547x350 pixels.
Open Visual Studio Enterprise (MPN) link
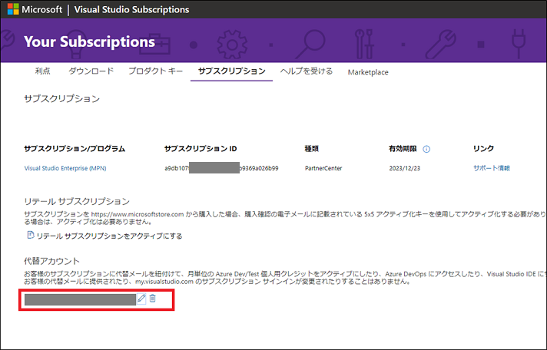click(x=65, y=168)
